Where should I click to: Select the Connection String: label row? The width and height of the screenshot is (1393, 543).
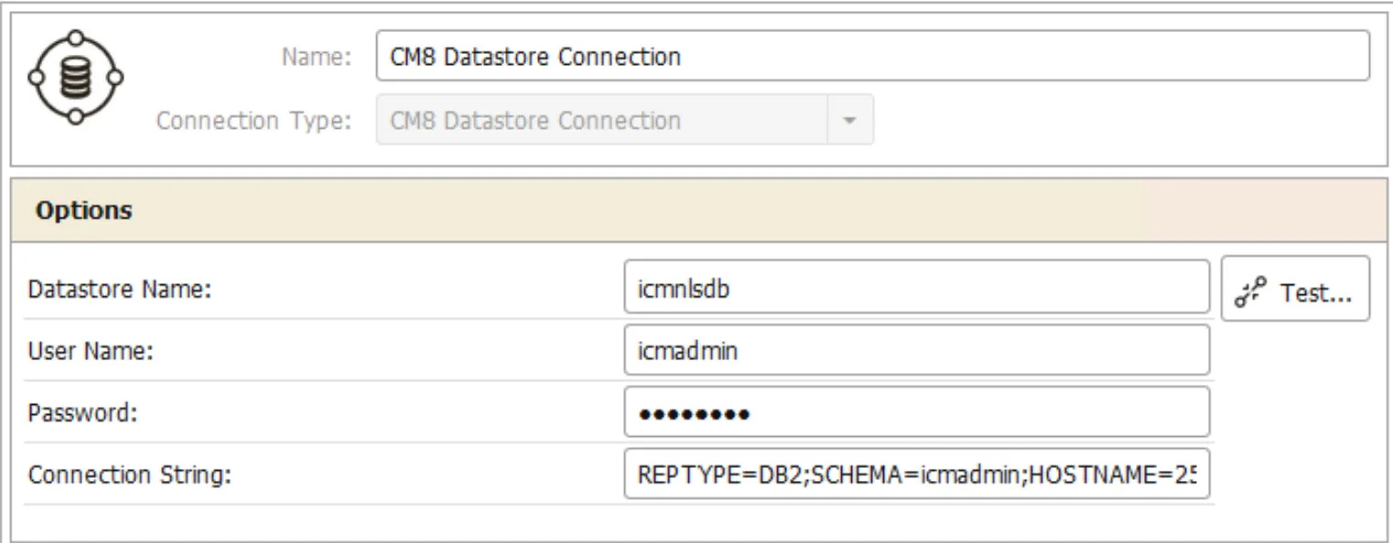coord(317,474)
